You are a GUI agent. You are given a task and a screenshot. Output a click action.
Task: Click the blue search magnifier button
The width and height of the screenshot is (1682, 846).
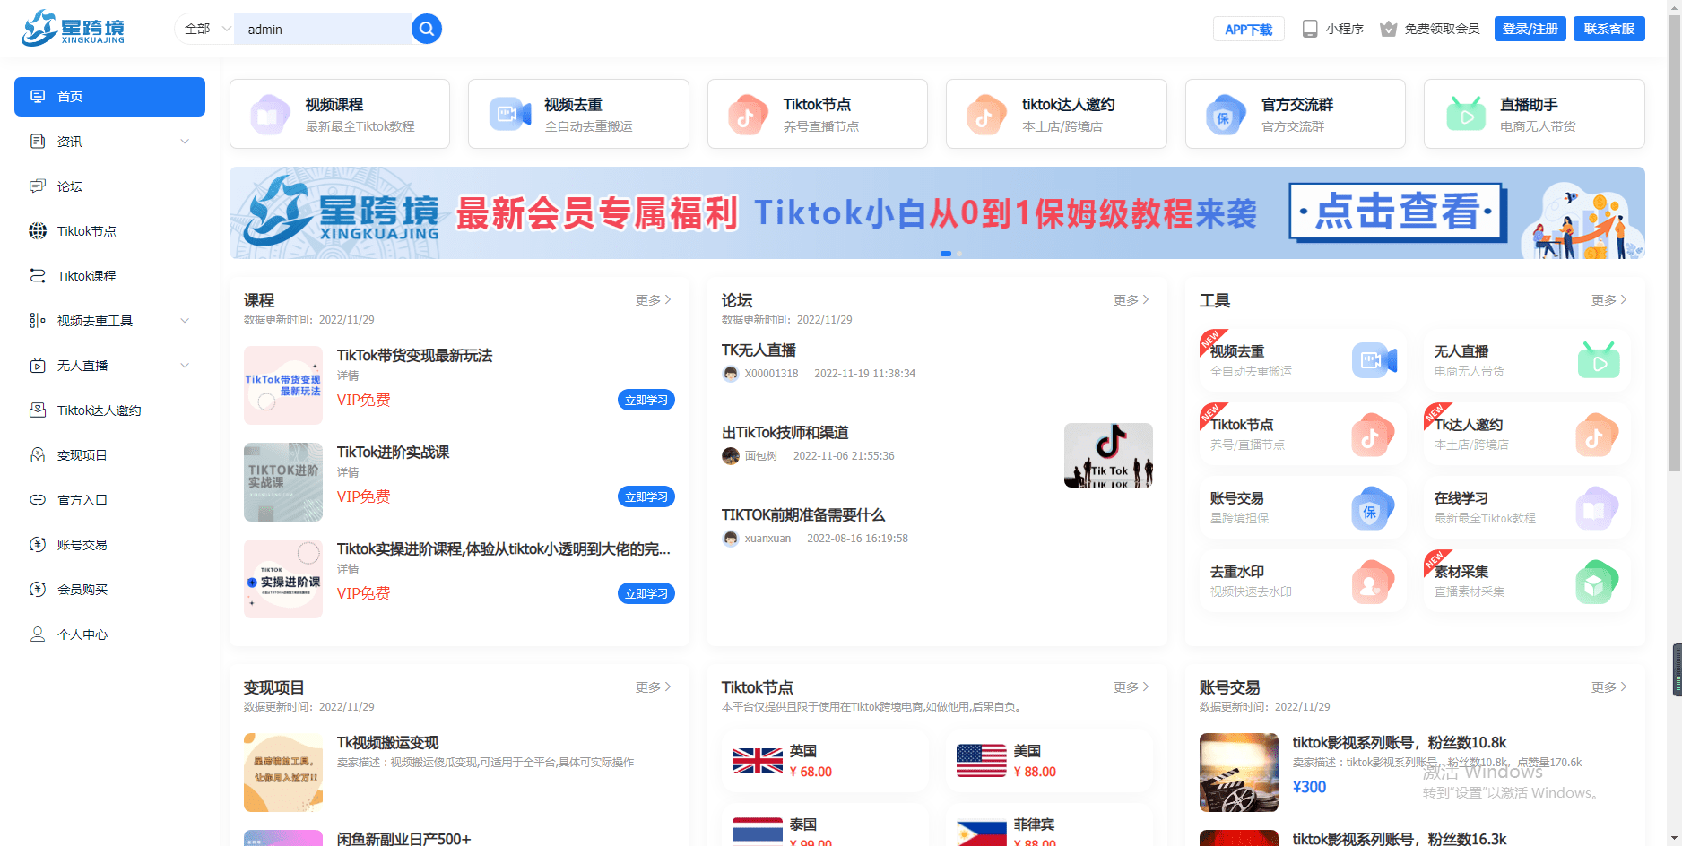[427, 29]
